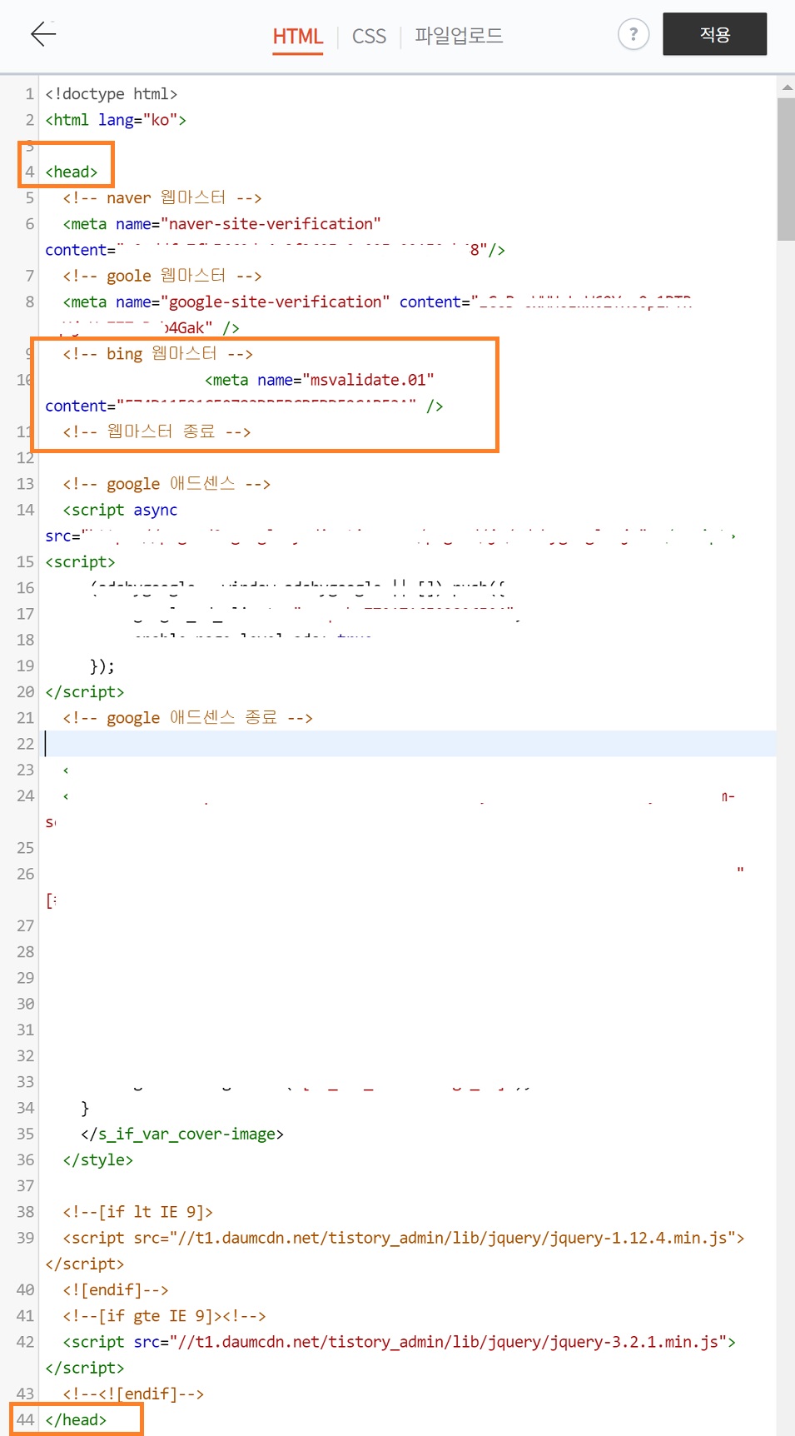
Task: Click the <!--[if gte IE 9]> line
Action: tap(164, 1316)
